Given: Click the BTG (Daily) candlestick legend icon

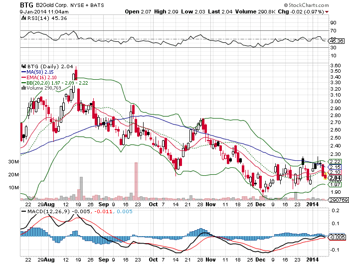Looking at the screenshot, I should 23,66.
